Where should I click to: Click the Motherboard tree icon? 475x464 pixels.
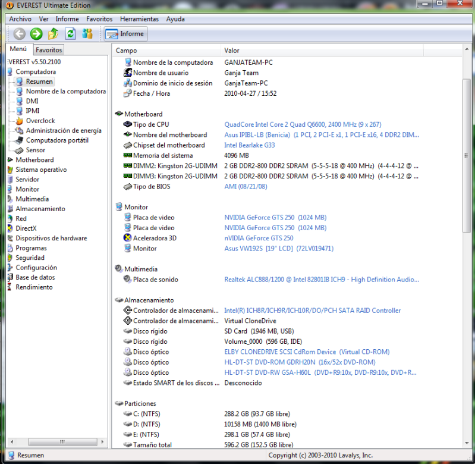pos(10,159)
